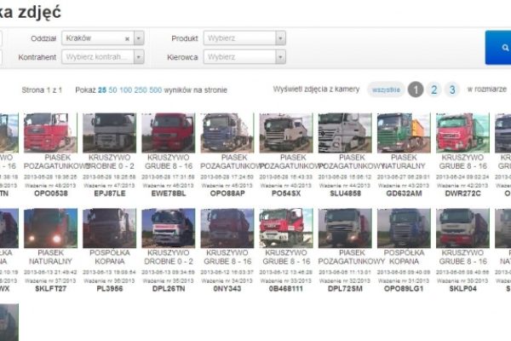The height and width of the screenshot is (341, 511).
Task: Open truck photo SKLP04
Action: click(x=462, y=228)
